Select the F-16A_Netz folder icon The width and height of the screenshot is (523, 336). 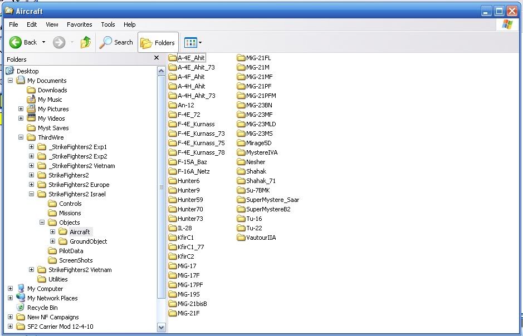click(x=173, y=171)
